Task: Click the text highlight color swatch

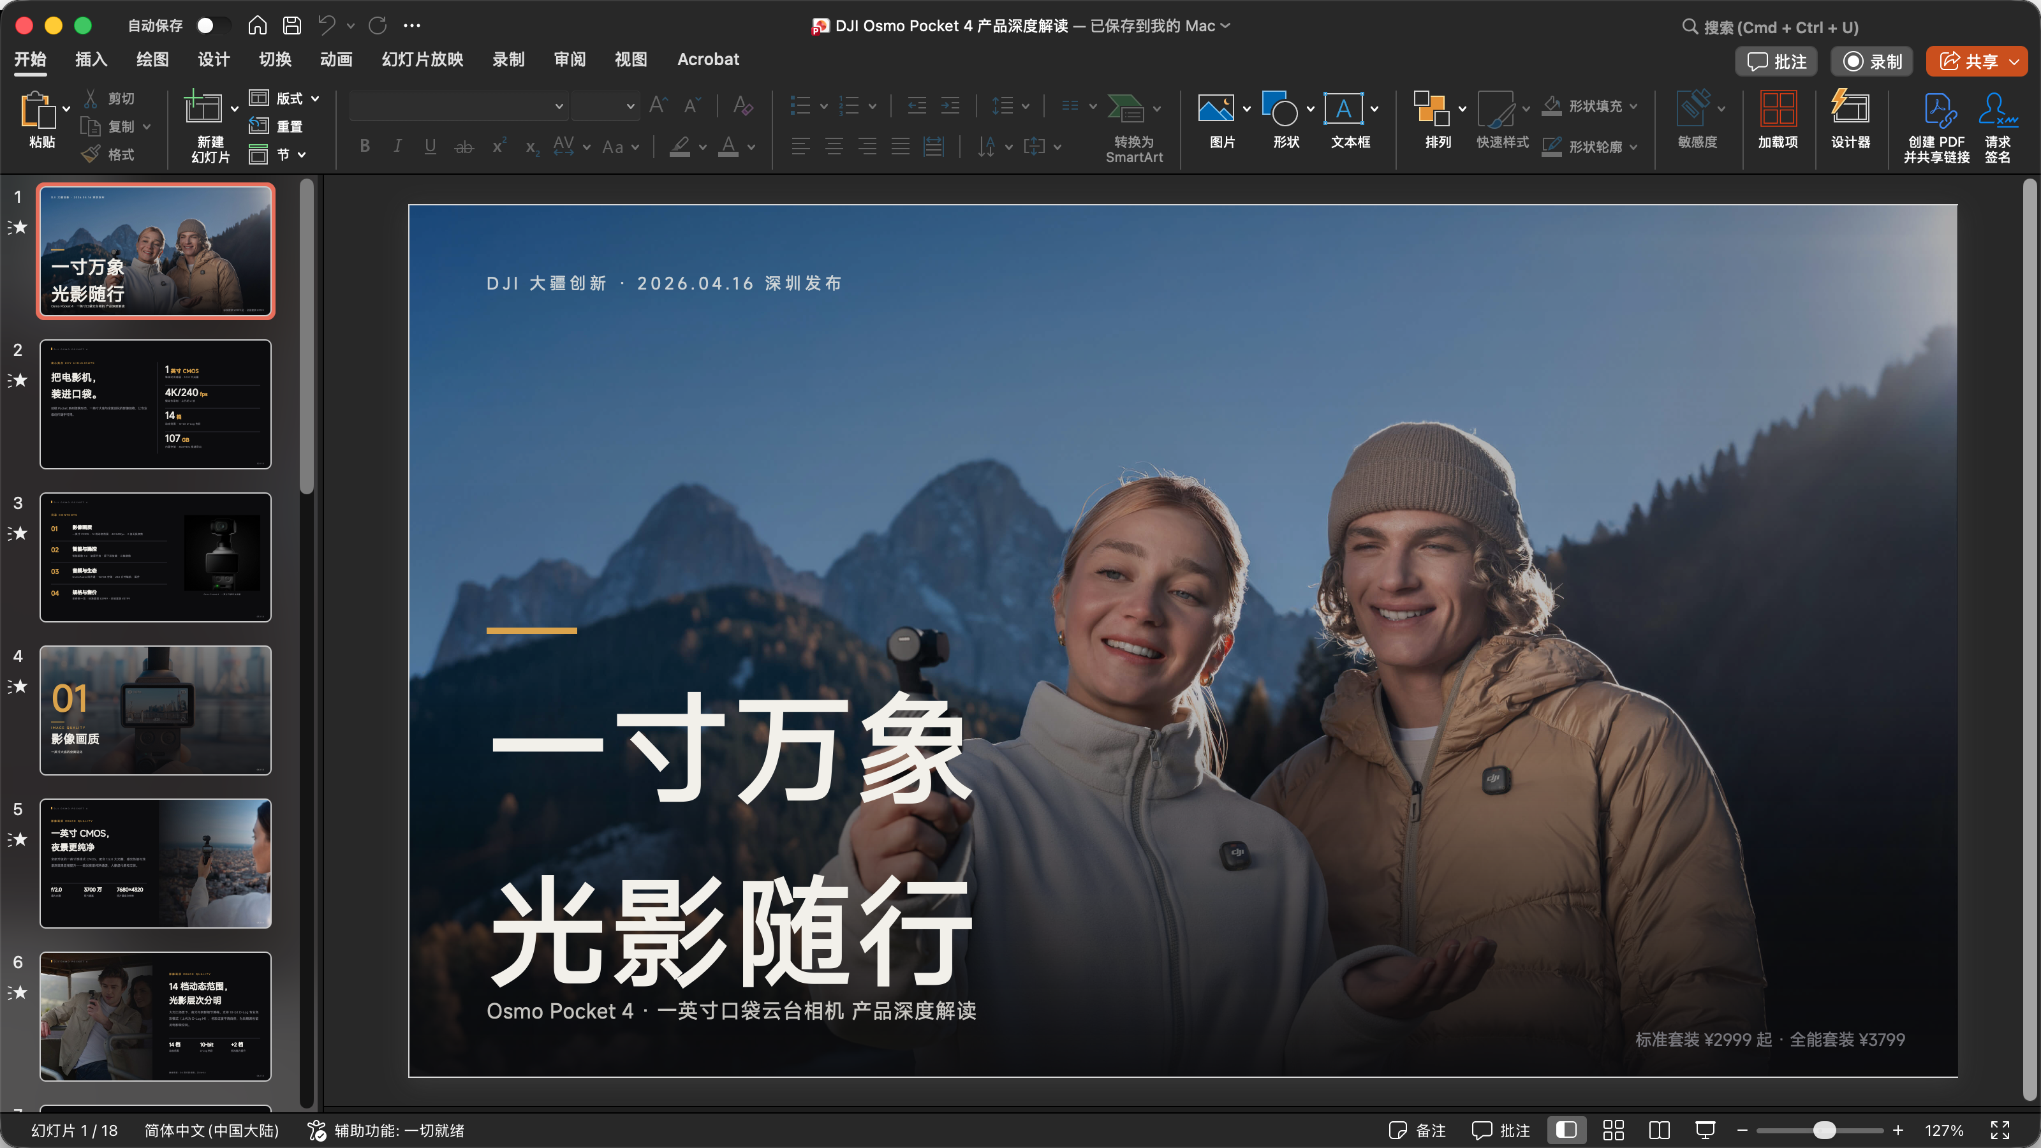Action: [680, 147]
